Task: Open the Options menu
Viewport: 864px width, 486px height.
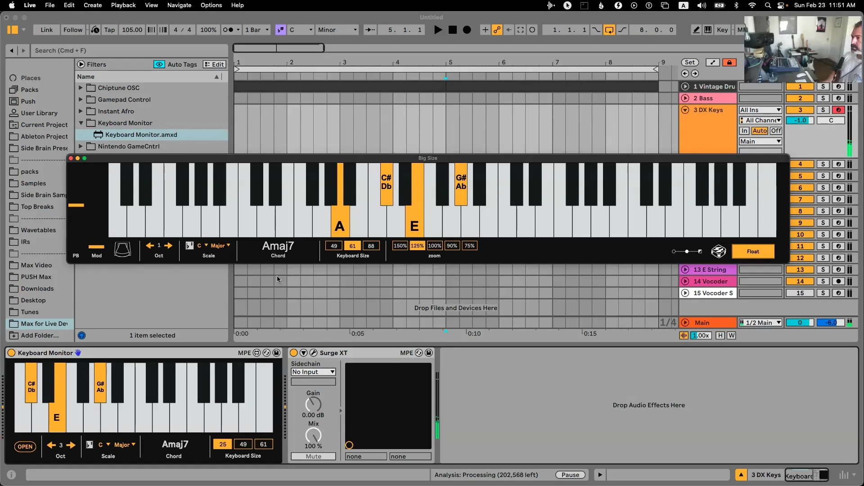Action: 211,5
